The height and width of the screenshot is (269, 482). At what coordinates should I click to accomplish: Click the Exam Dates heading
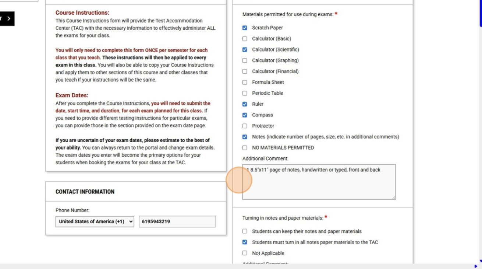tap(72, 95)
